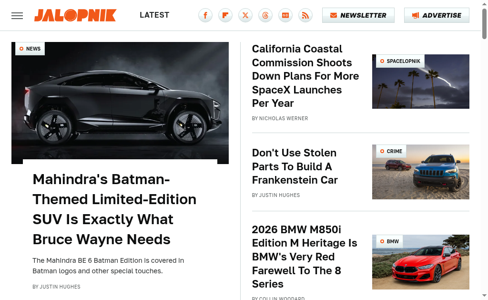Screen dimensions: 488x300
Task: Click the CRIME category tag
Action: pos(391,151)
